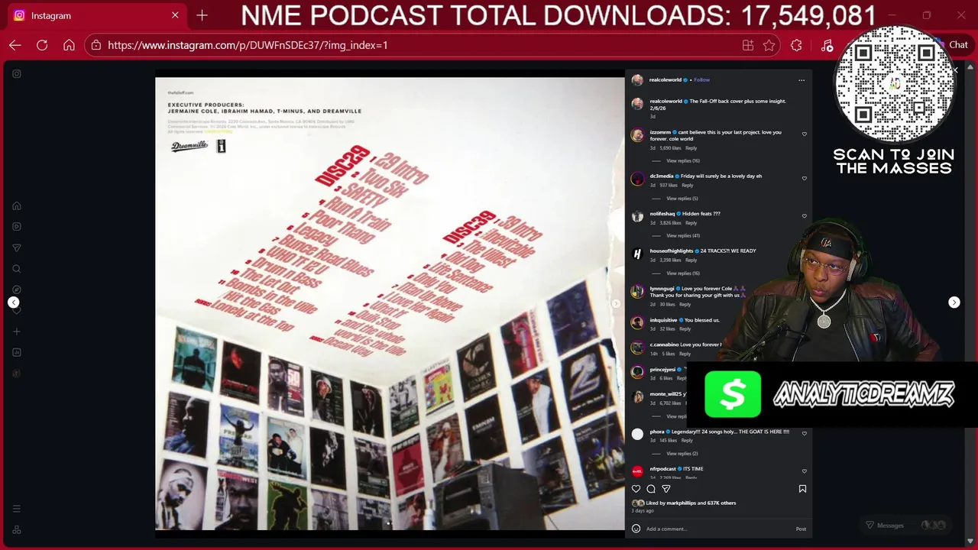The width and height of the screenshot is (978, 550).
Task: Reply to phora's comment
Action: pos(687,440)
